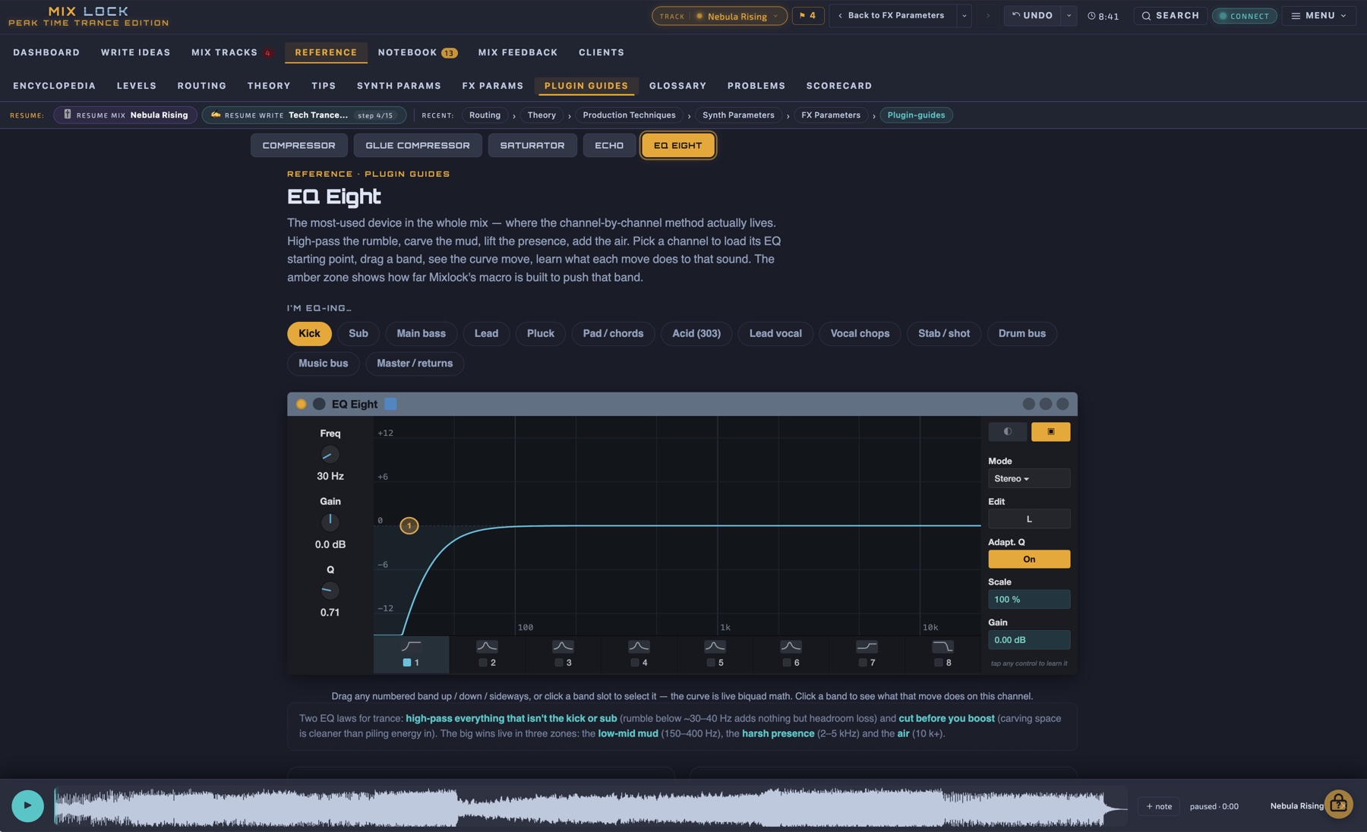
Task: Expand the Undo history dropdown arrow
Action: click(x=1069, y=16)
